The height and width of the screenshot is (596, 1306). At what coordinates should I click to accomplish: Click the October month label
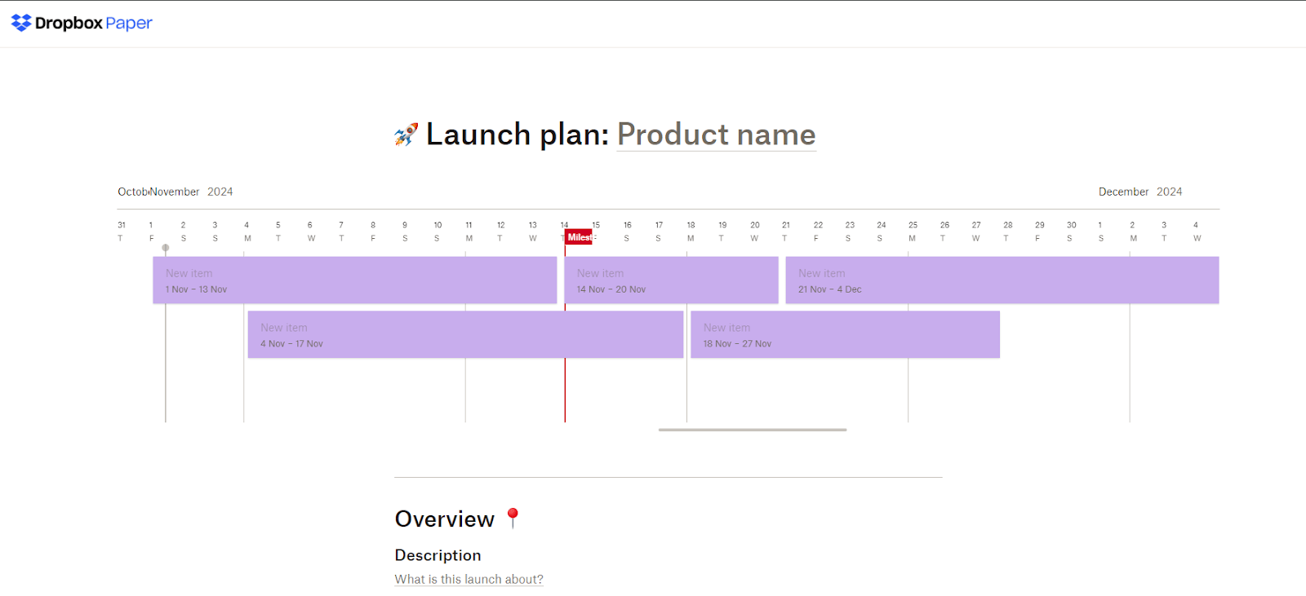coord(133,191)
